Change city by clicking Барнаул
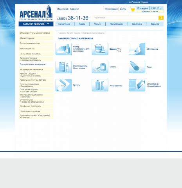The height and width of the screenshot is (188, 182). 74,9
